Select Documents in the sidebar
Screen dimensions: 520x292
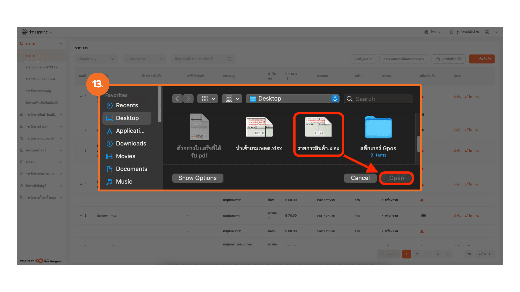tap(131, 169)
